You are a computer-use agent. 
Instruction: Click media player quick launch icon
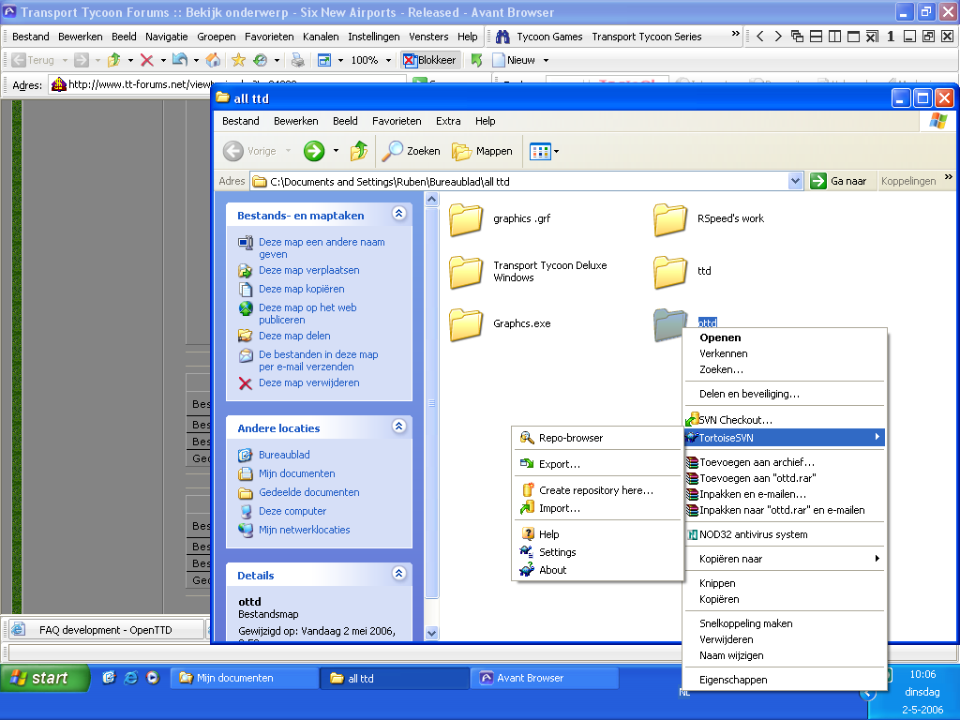[x=153, y=678]
